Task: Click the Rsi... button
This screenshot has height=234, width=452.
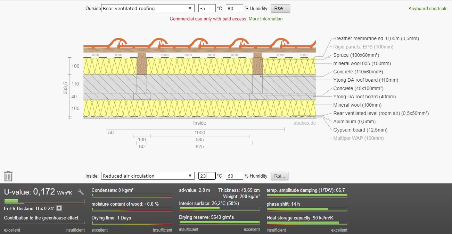Action: pyautogui.click(x=279, y=176)
